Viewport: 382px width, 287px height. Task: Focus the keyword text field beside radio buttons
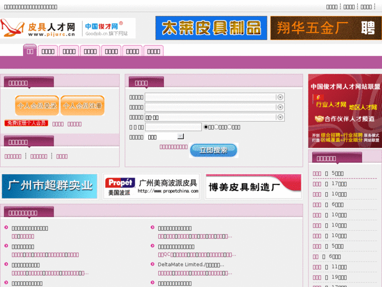pyautogui.click(x=173, y=127)
